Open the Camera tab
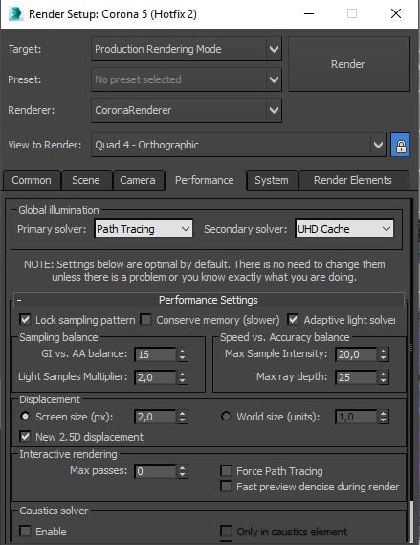This screenshot has width=420, height=545. 138,180
